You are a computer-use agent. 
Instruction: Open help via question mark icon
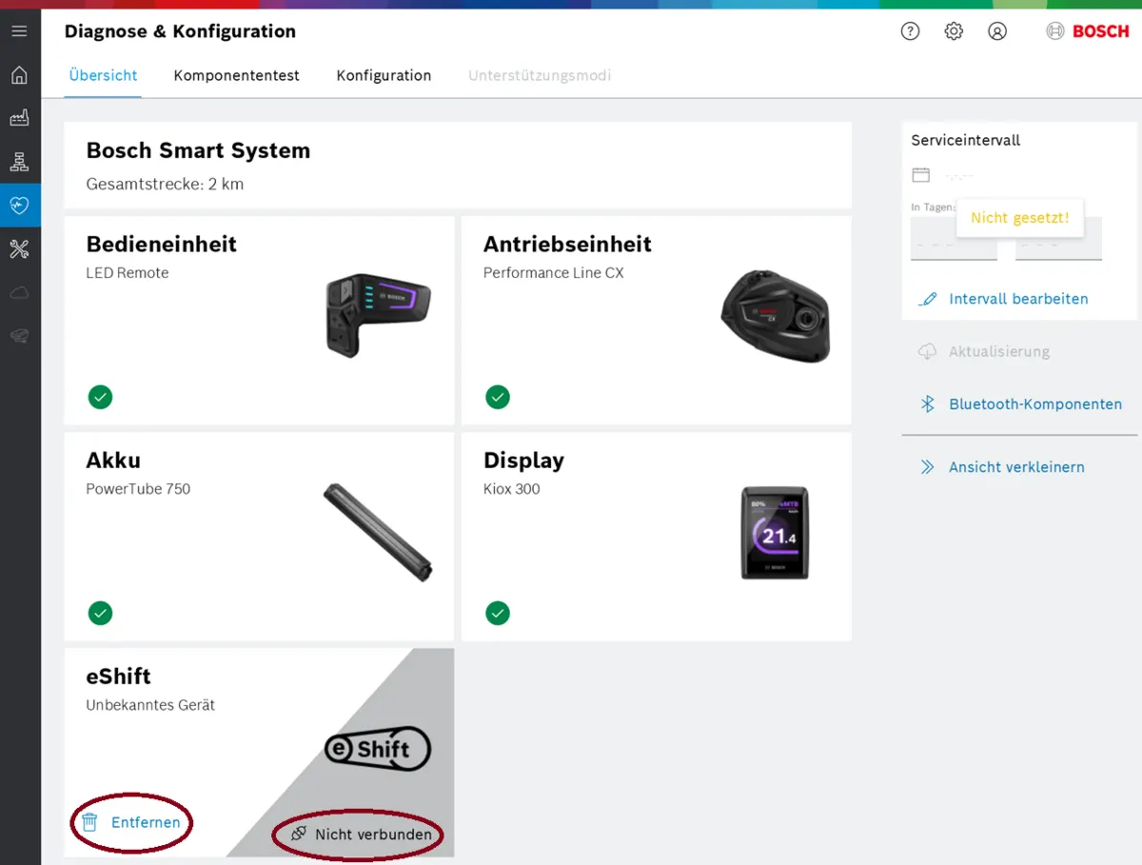tap(910, 31)
